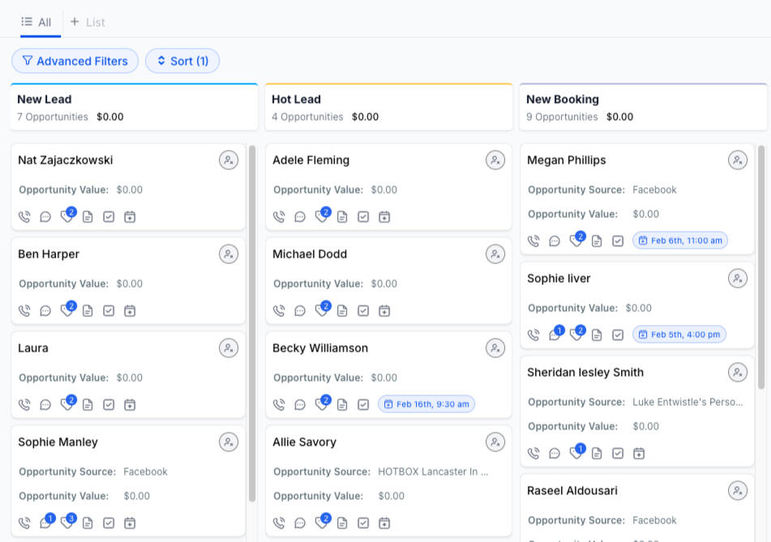Open message icon on Ben Harper card

pos(45,311)
